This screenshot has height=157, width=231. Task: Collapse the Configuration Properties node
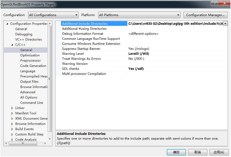(x=7, y=24)
